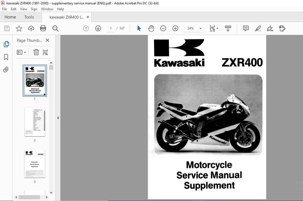
Task: Click the thumbnails vertical scrollbar thumb
Action: click(x=51, y=68)
